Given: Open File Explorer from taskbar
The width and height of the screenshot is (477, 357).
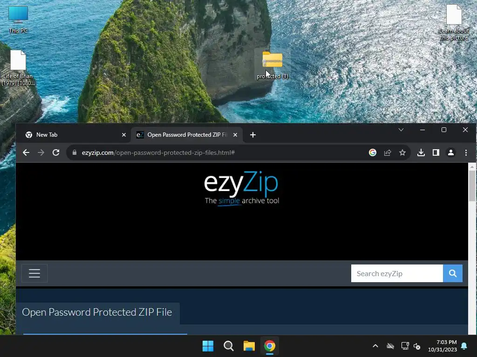Looking at the screenshot, I should pyautogui.click(x=249, y=346).
